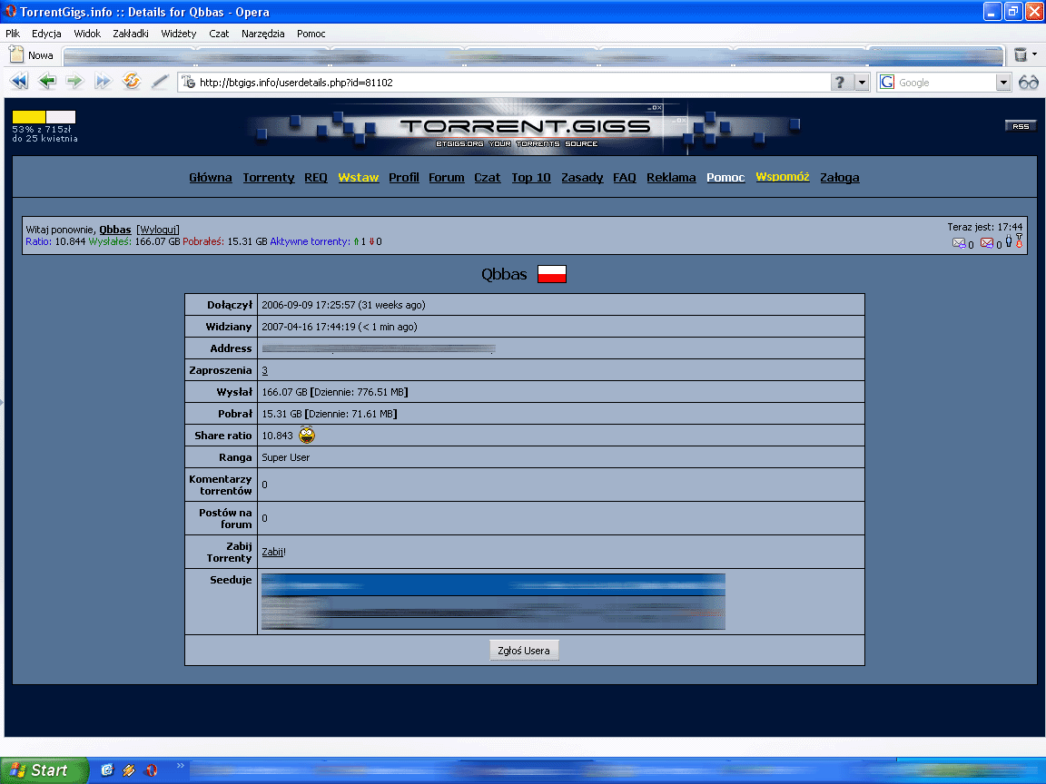Open a new tab with Nowa

pyautogui.click(x=32, y=54)
